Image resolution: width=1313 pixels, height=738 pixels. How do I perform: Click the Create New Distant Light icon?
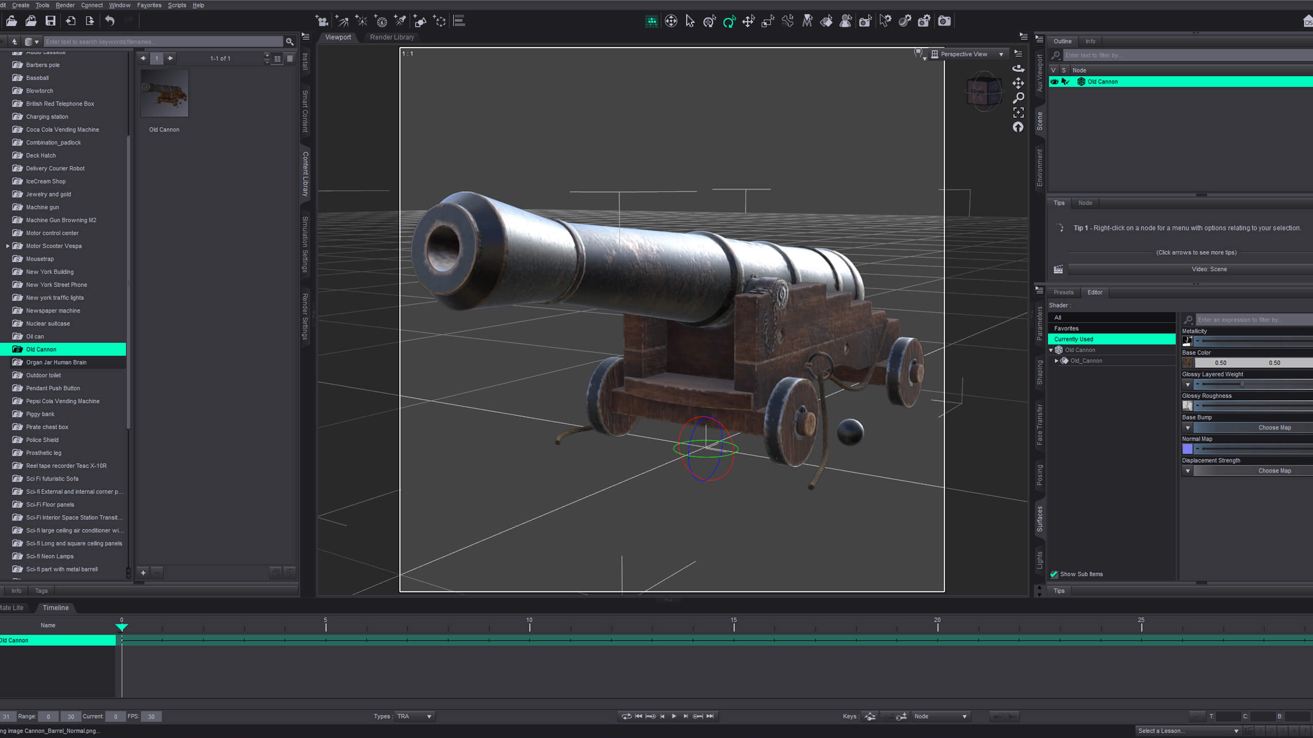click(342, 21)
